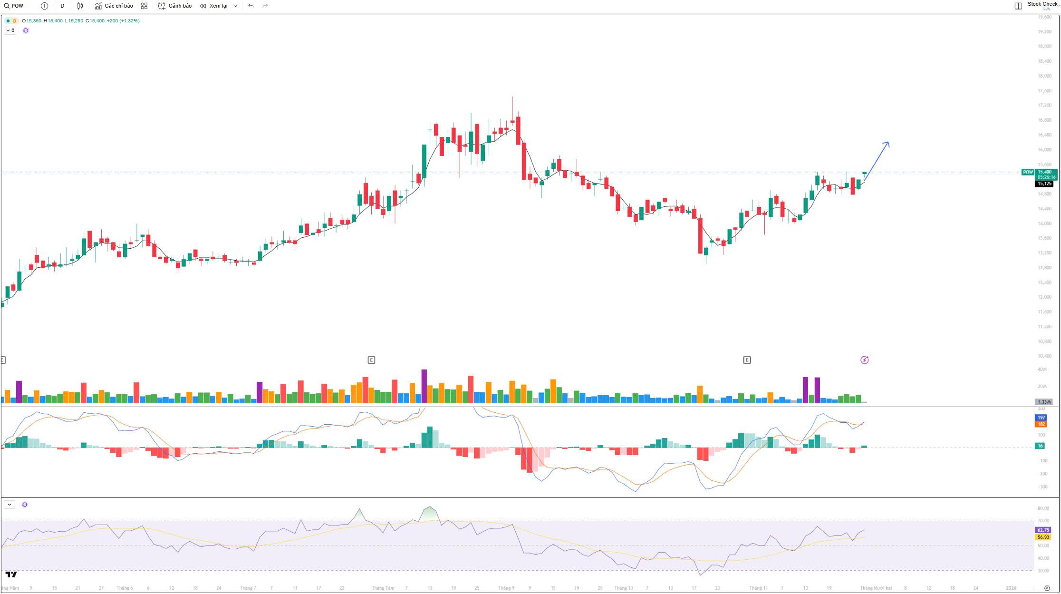Click the undo arrow icon
Image resolution: width=1061 pixels, height=594 pixels.
251,6
